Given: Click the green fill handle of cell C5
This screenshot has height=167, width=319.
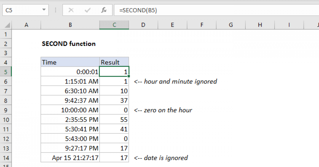Looking at the screenshot, I should 129,76.
